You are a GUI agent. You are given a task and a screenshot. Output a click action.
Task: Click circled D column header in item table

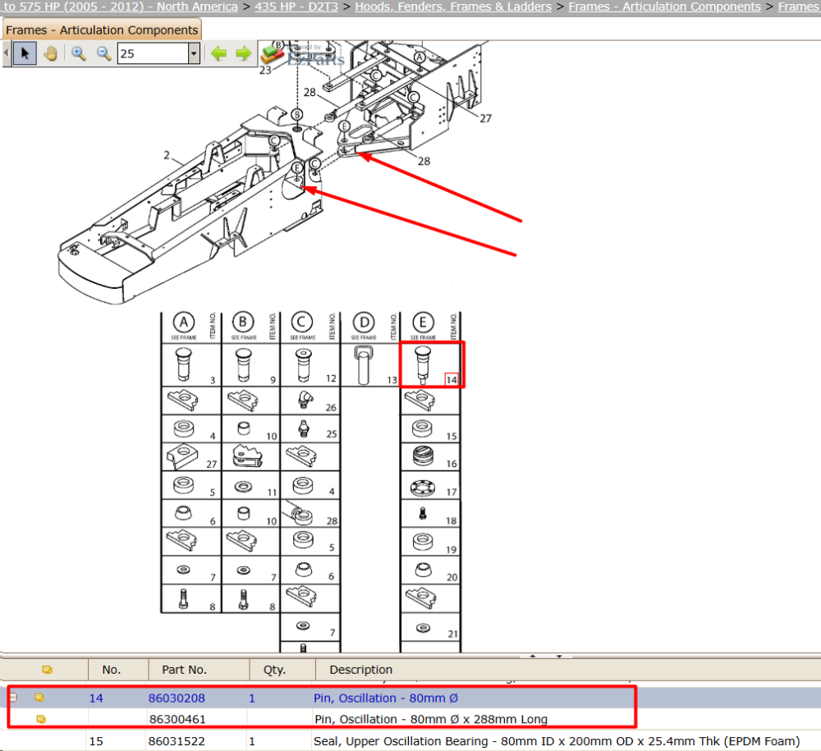(364, 323)
